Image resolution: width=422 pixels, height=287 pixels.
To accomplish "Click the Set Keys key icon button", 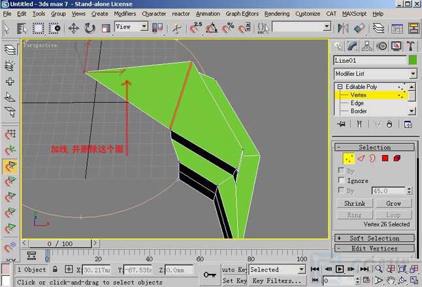I will pyautogui.click(x=210, y=275).
